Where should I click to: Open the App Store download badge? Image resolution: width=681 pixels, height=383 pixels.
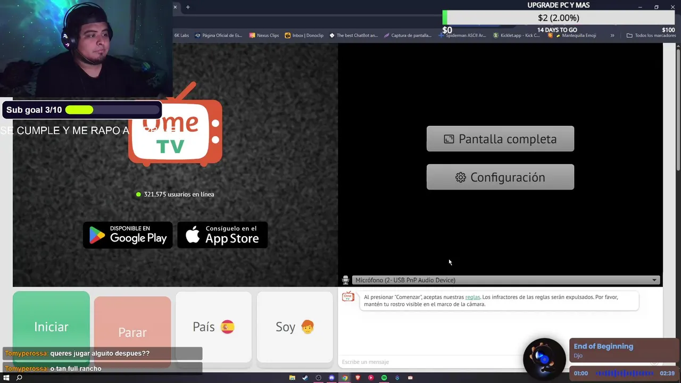tap(222, 235)
